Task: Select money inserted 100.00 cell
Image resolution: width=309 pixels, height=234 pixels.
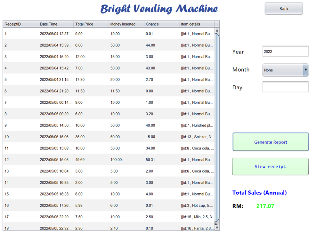Action: (126, 159)
